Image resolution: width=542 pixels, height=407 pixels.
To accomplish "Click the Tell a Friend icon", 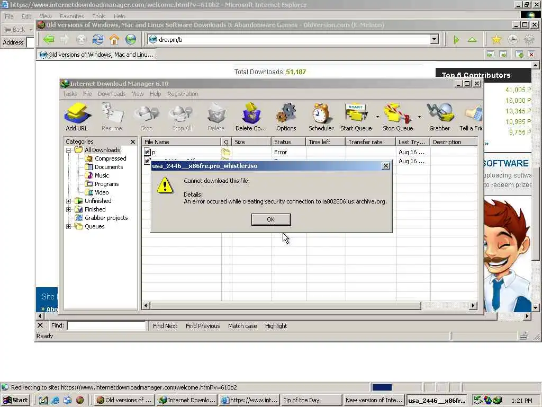I will pos(473,113).
